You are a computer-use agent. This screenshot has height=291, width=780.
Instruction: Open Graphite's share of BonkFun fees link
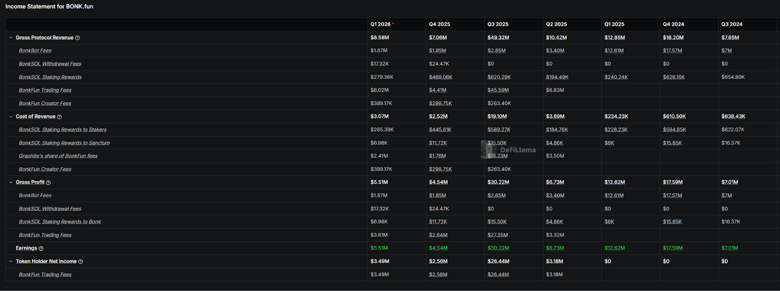(x=58, y=156)
